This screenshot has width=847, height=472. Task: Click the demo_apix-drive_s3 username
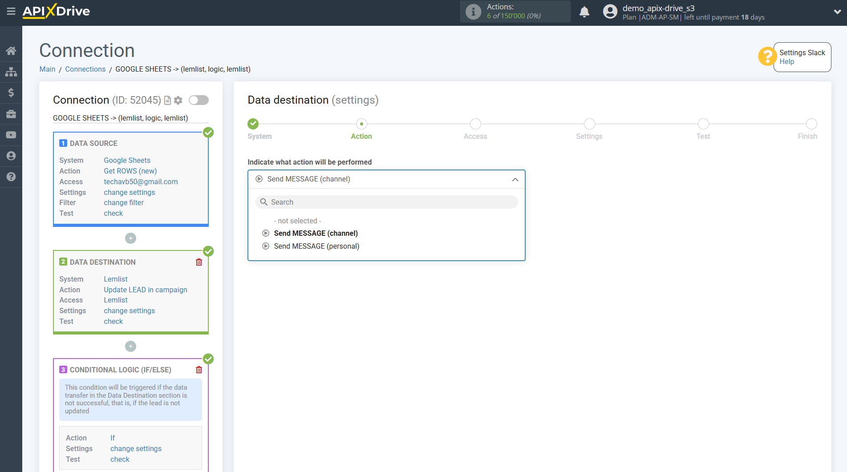point(658,8)
